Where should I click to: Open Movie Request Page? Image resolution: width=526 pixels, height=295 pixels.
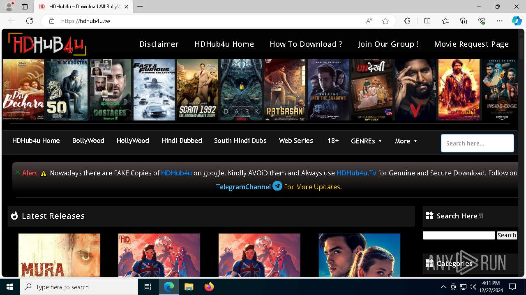[x=472, y=44]
